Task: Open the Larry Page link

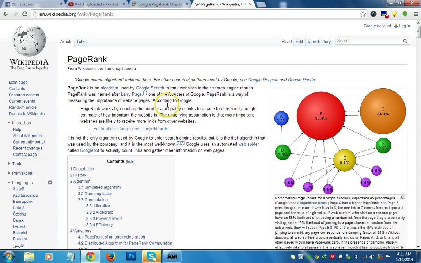Action: pos(131,94)
